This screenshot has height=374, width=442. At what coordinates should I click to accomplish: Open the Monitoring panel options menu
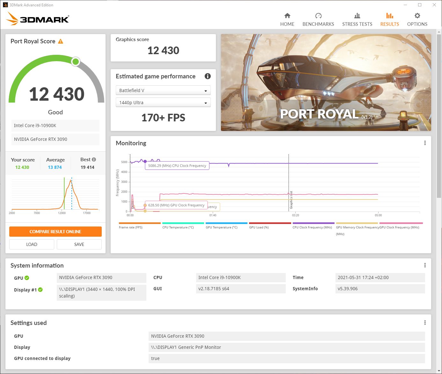pos(425,143)
